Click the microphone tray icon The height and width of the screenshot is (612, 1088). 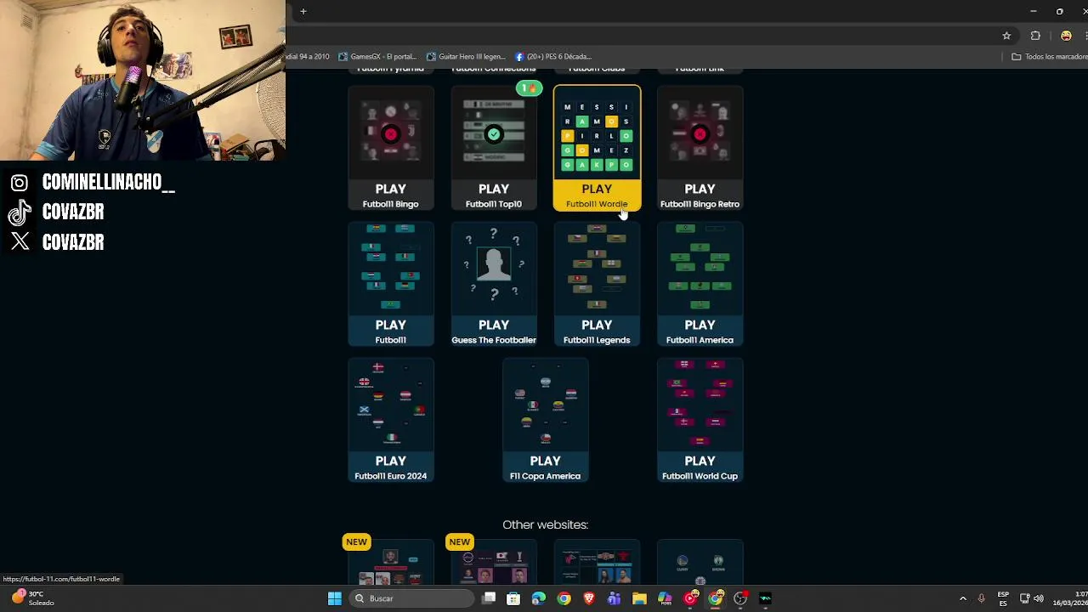point(981,598)
